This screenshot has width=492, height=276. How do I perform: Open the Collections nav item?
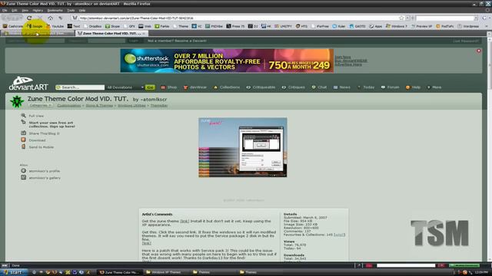coord(227,87)
